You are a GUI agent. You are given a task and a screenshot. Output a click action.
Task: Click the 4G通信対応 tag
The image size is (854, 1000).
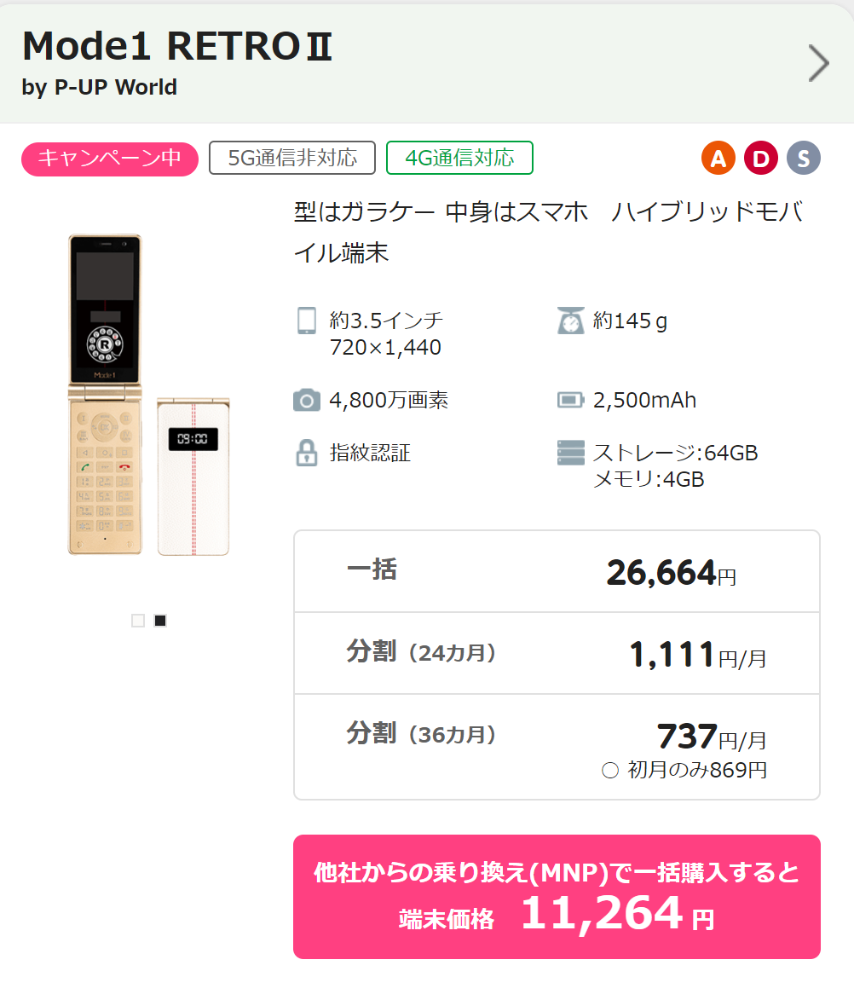(459, 158)
